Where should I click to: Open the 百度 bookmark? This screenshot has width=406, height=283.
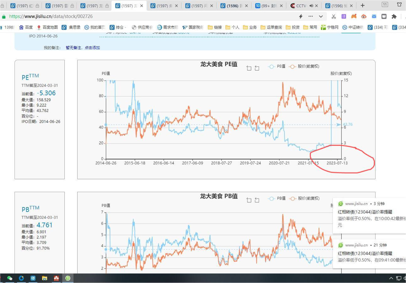coord(26,27)
